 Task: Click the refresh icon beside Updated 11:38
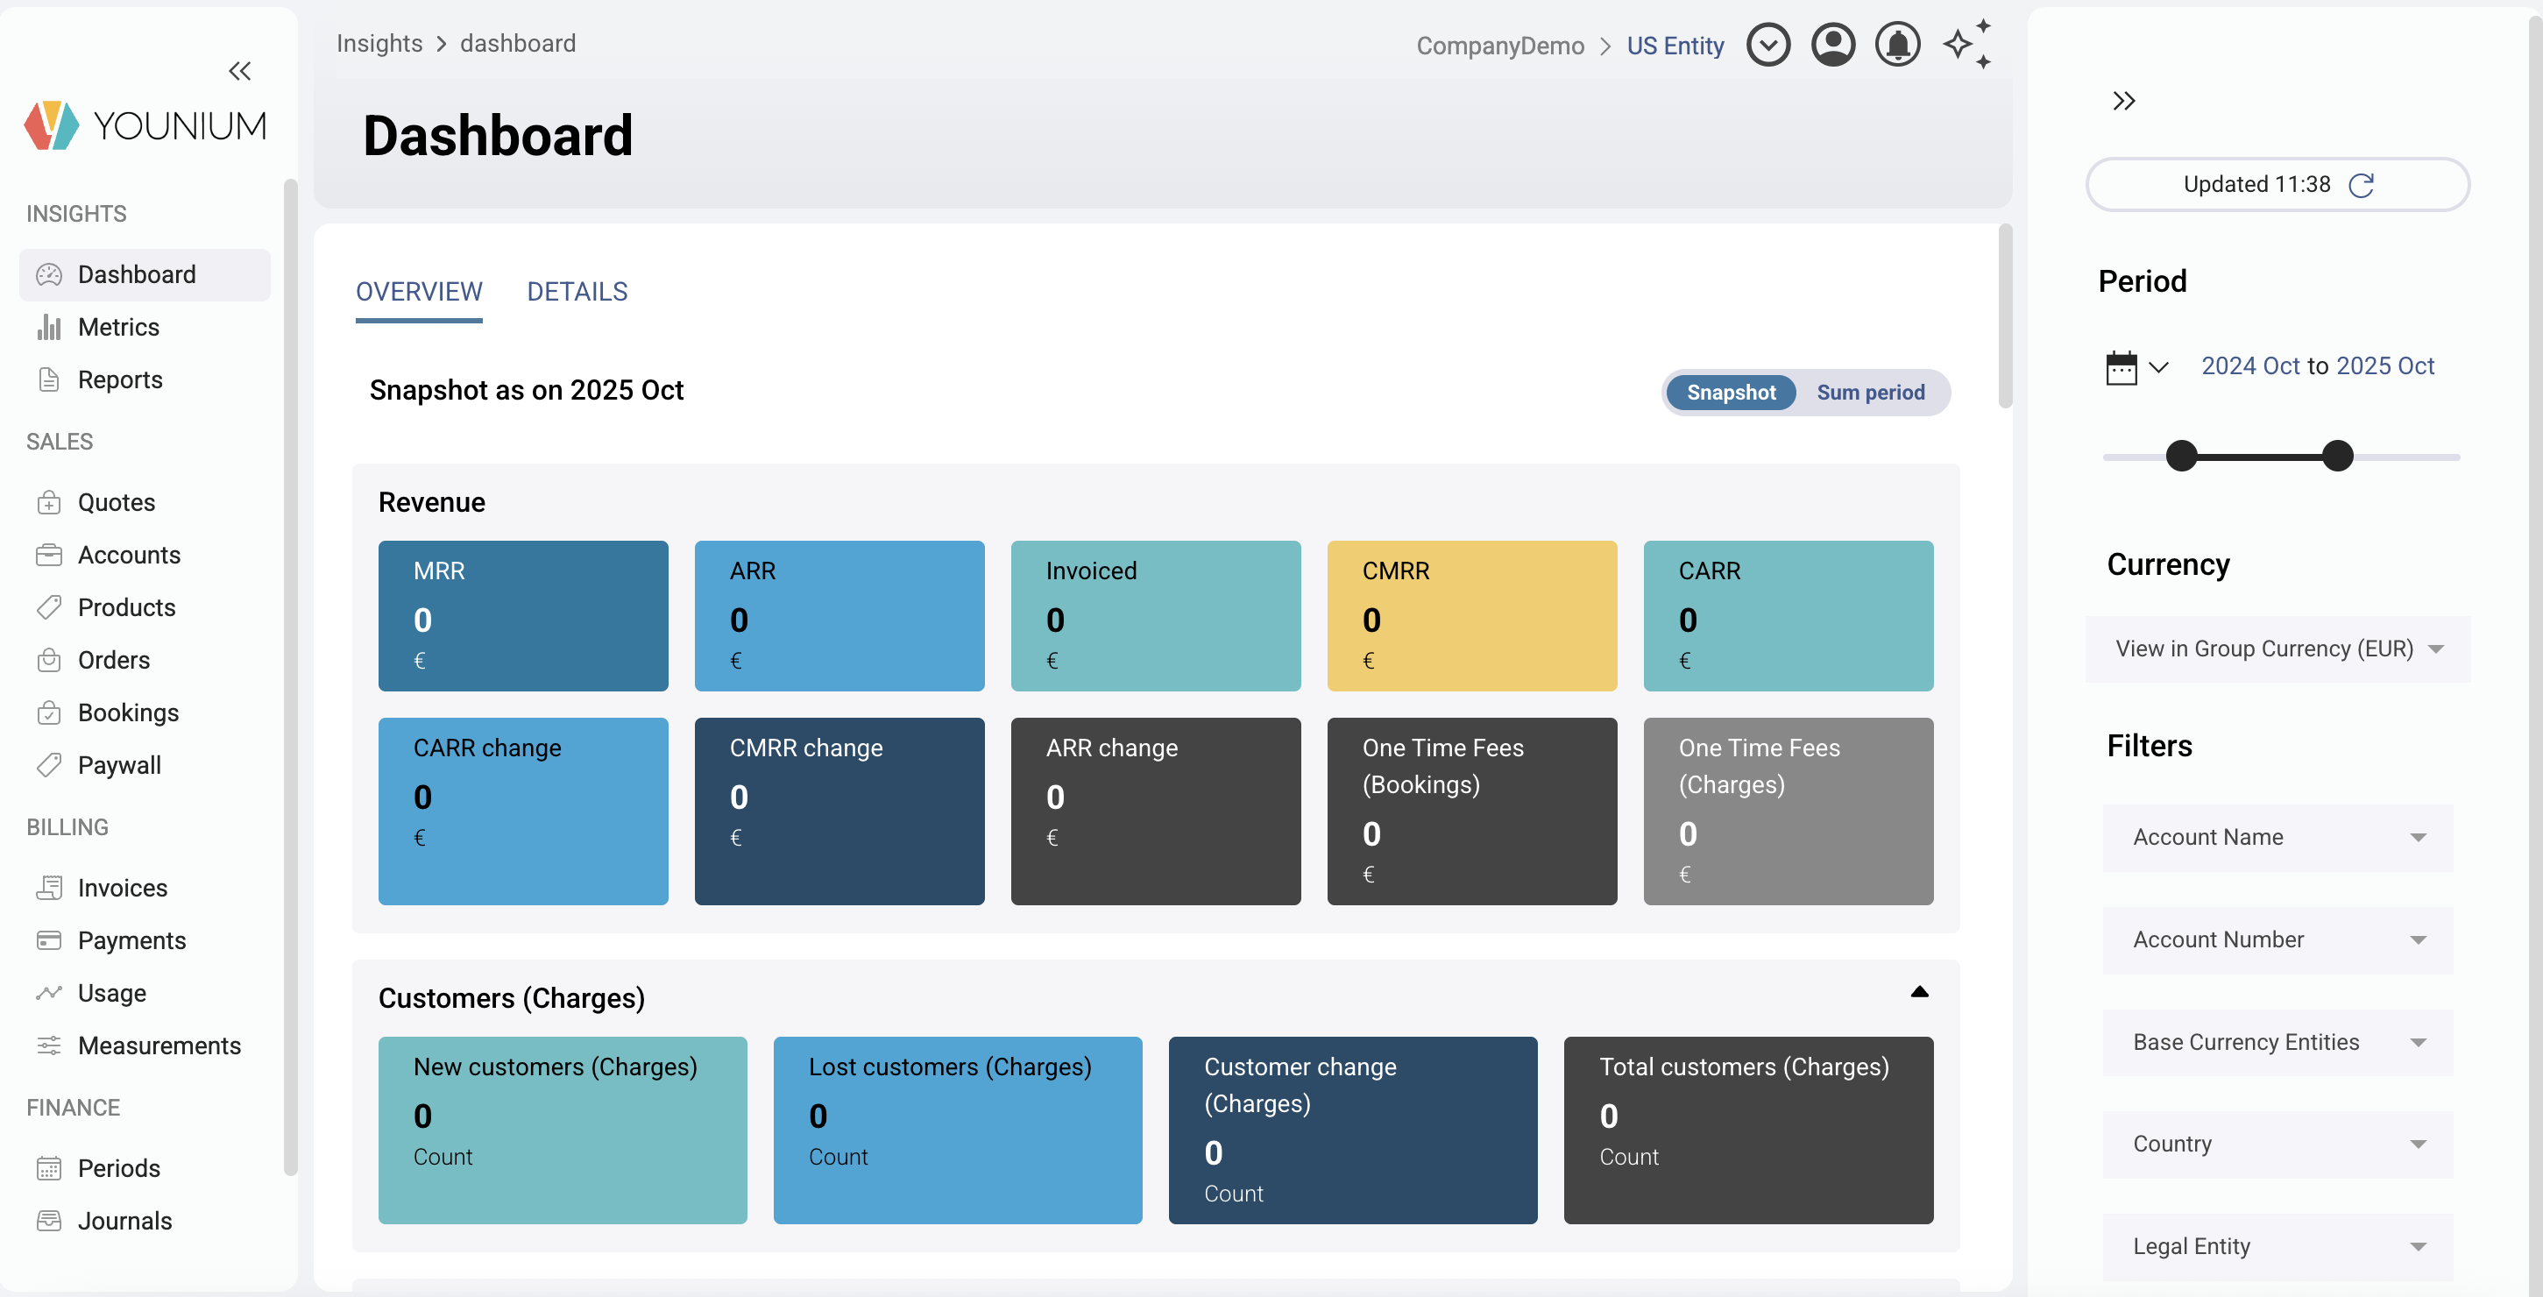(x=2361, y=186)
